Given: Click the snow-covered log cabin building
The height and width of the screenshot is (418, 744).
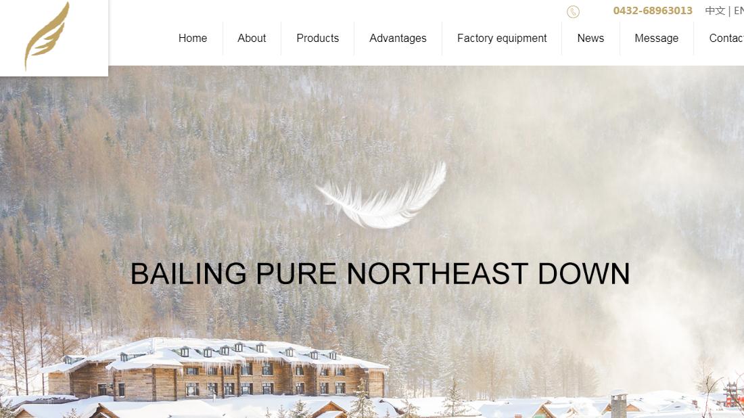Looking at the screenshot, I should 214,368.
